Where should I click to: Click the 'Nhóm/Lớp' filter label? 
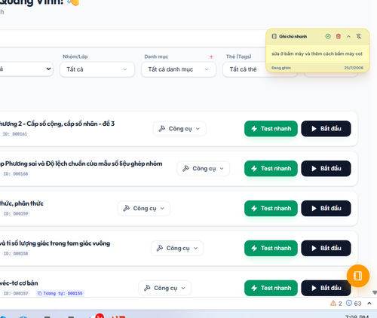tap(75, 57)
